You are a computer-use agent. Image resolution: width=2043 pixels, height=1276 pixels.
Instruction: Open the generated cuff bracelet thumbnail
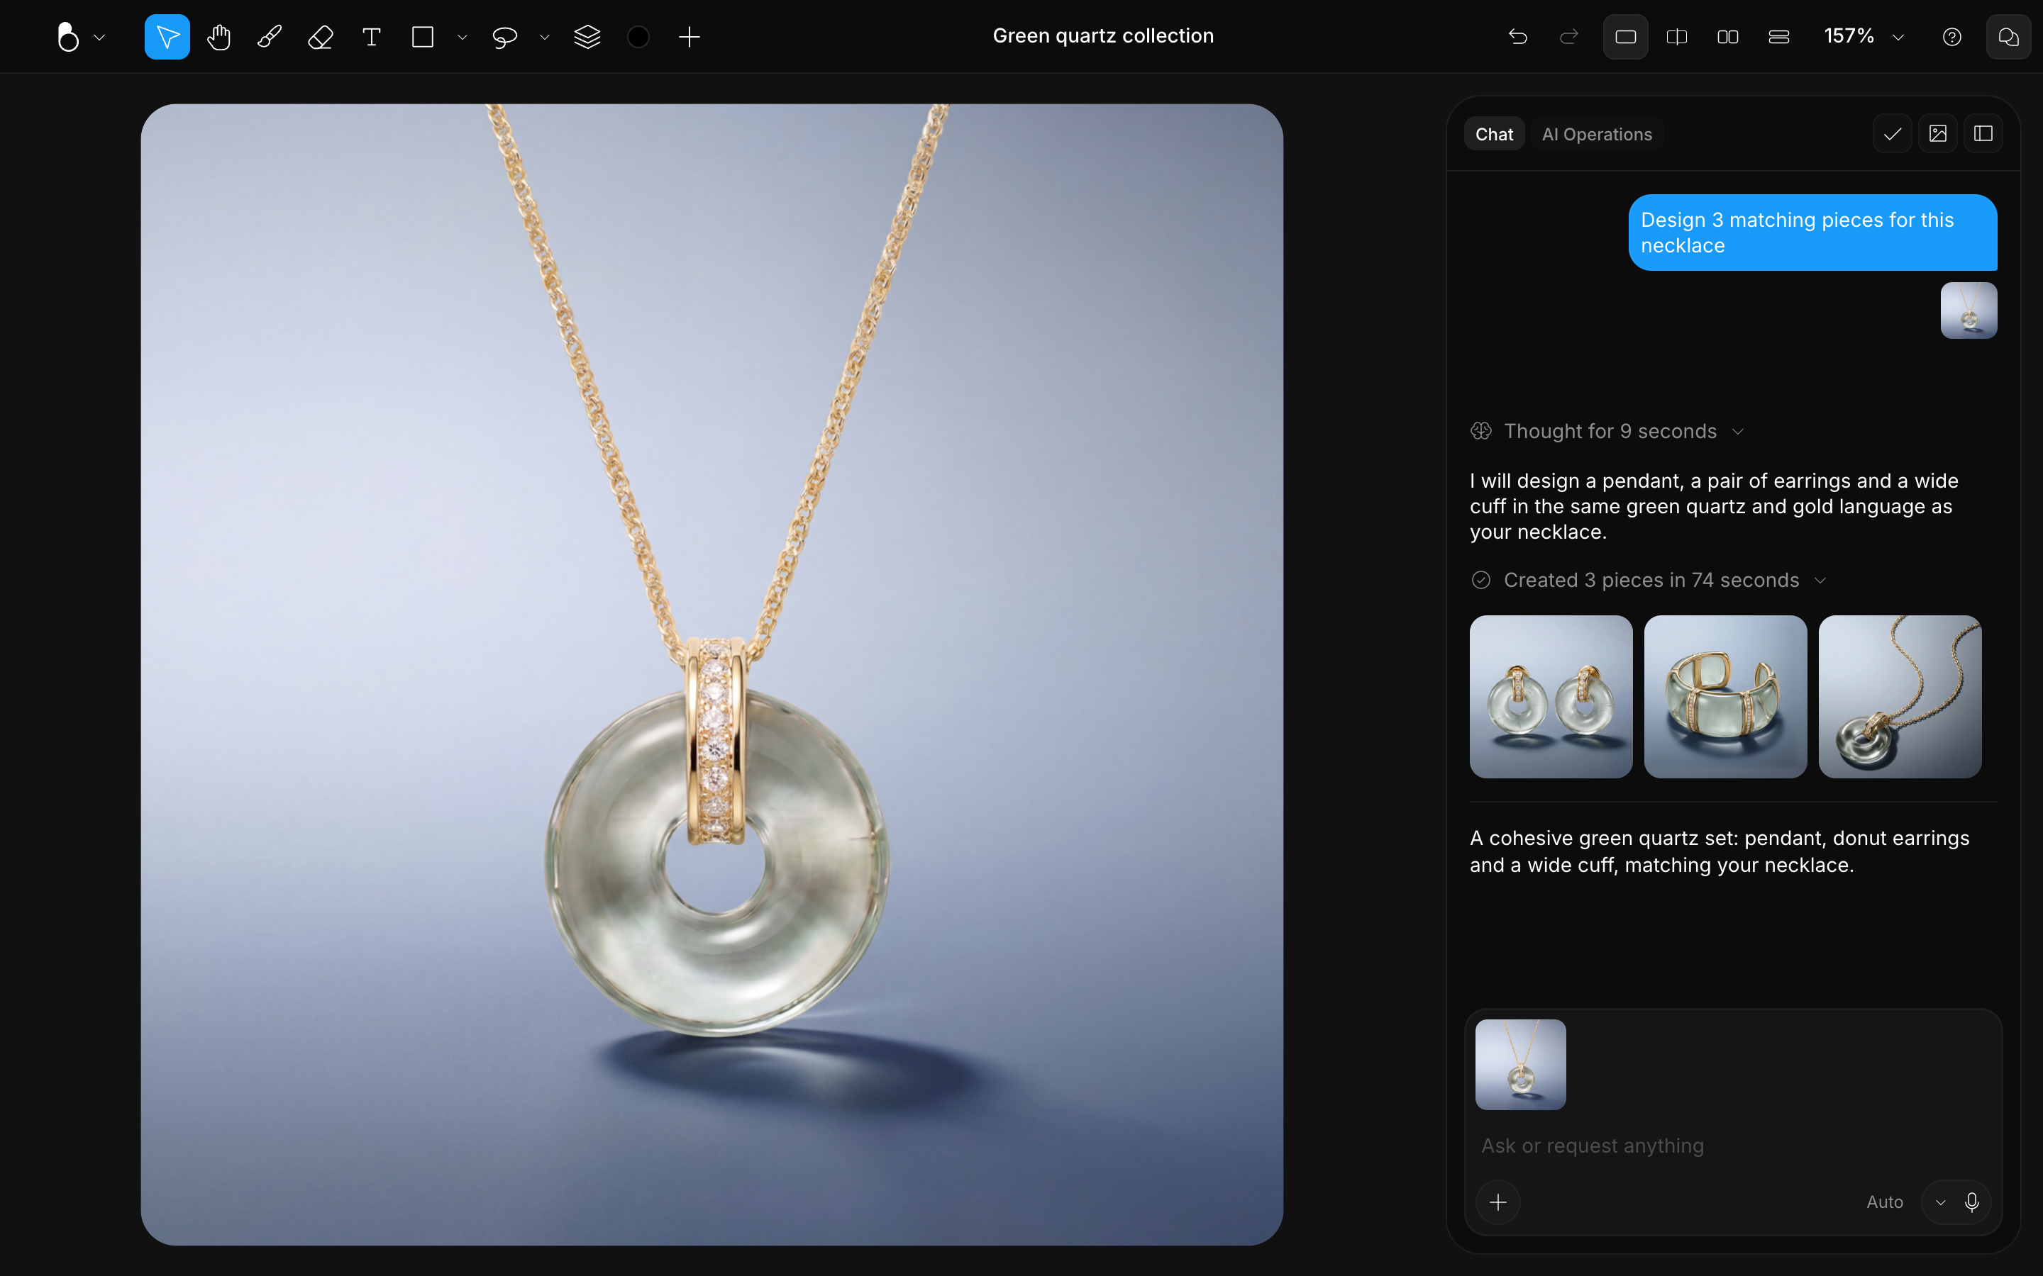click(x=1724, y=696)
